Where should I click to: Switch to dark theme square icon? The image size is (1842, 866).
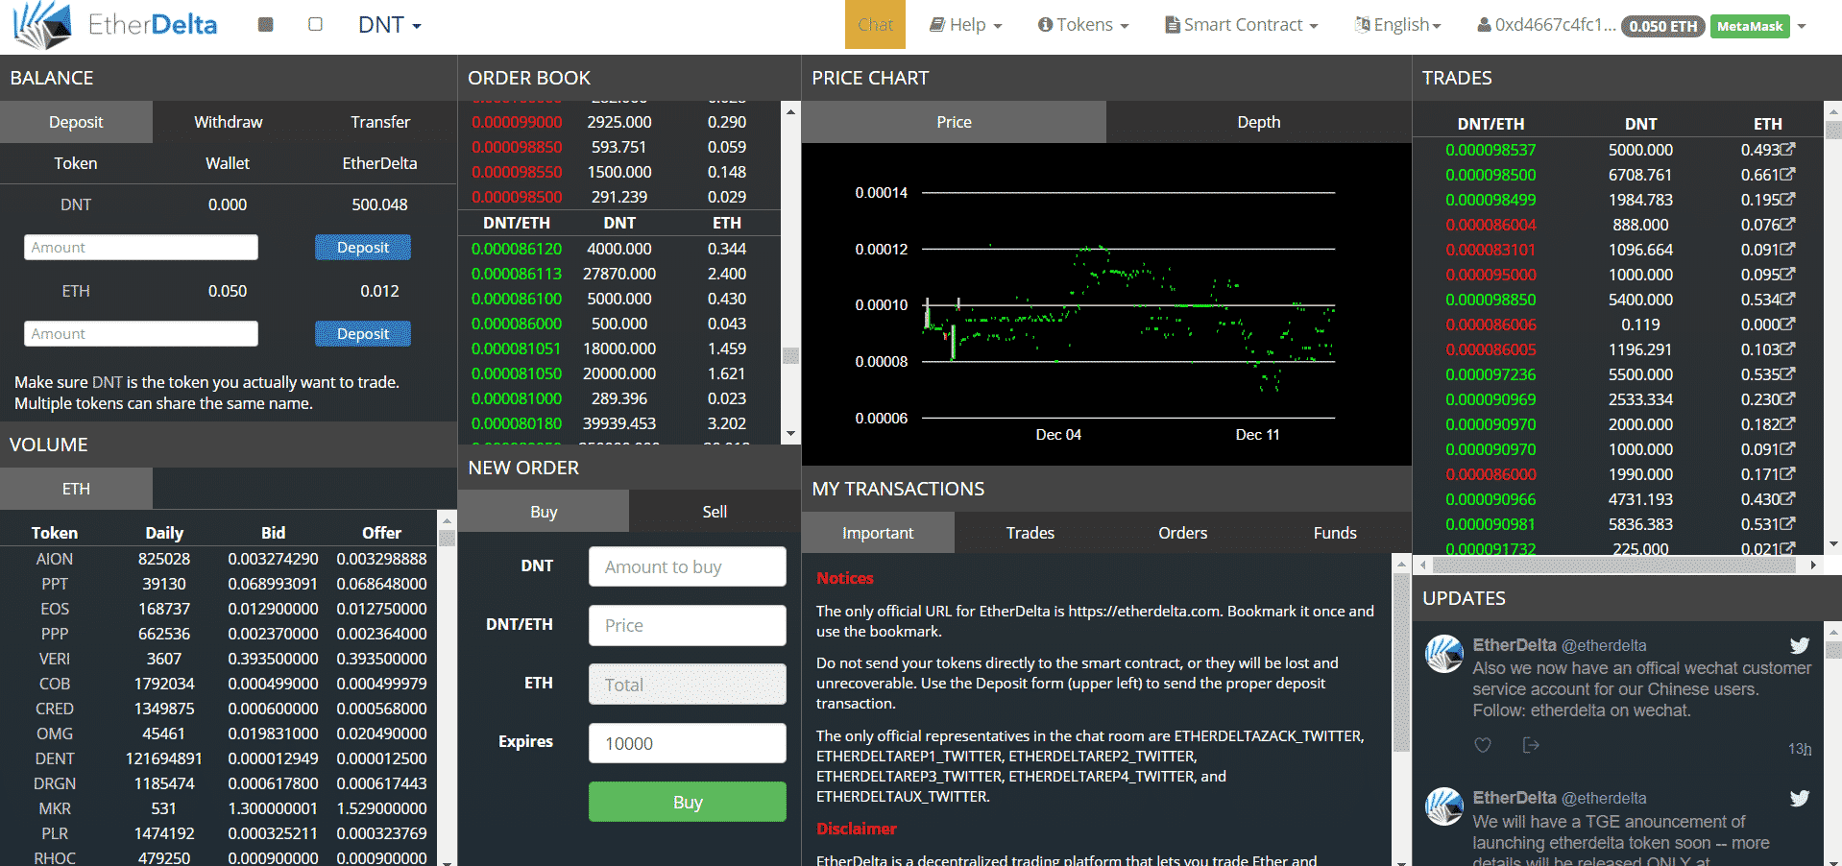tap(266, 24)
